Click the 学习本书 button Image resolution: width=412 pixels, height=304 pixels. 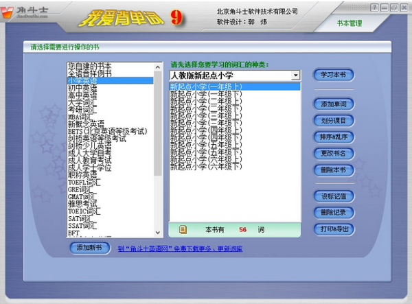pyautogui.click(x=334, y=74)
